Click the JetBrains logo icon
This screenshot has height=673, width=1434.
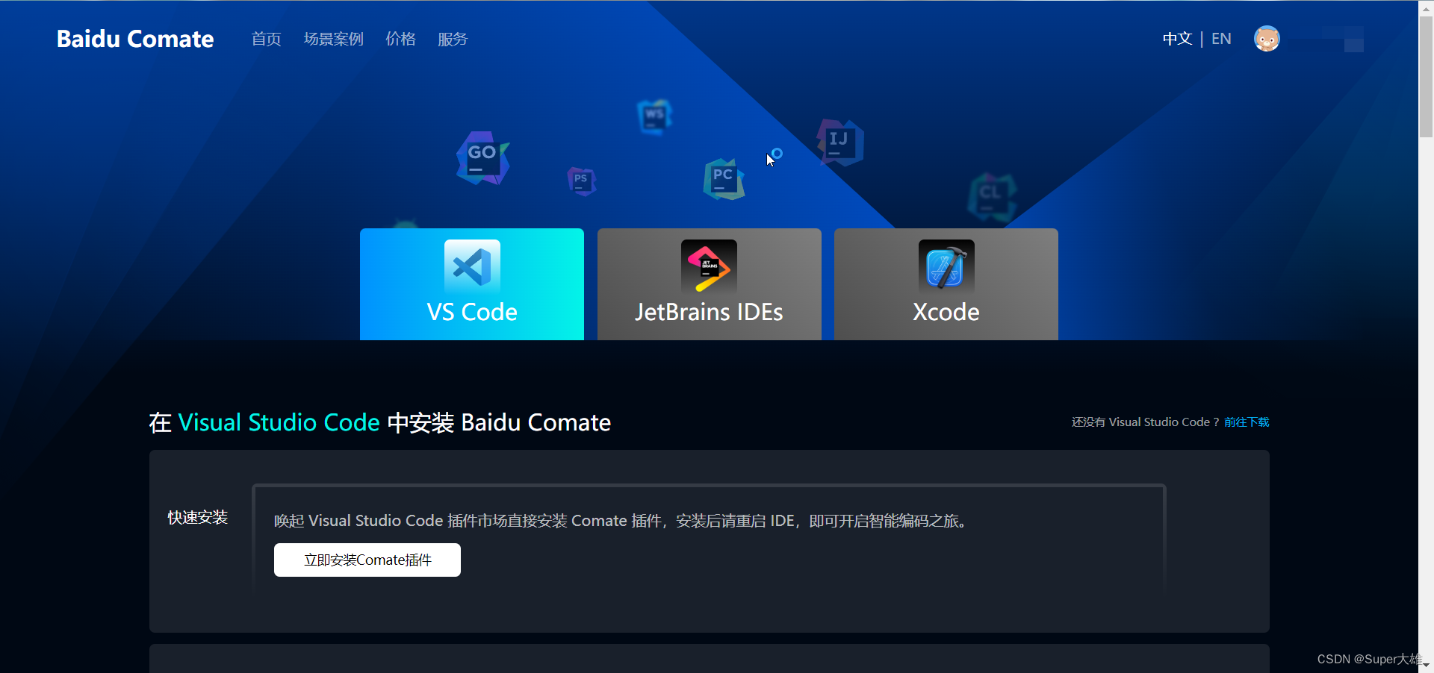pyautogui.click(x=709, y=266)
